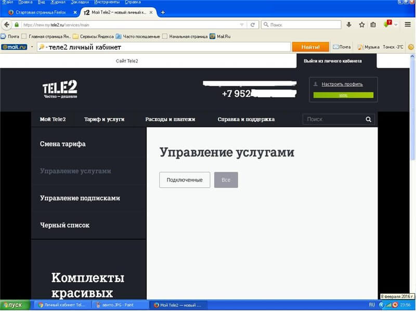
Task: Select Черный список in sidebar
Action: [x=64, y=225]
